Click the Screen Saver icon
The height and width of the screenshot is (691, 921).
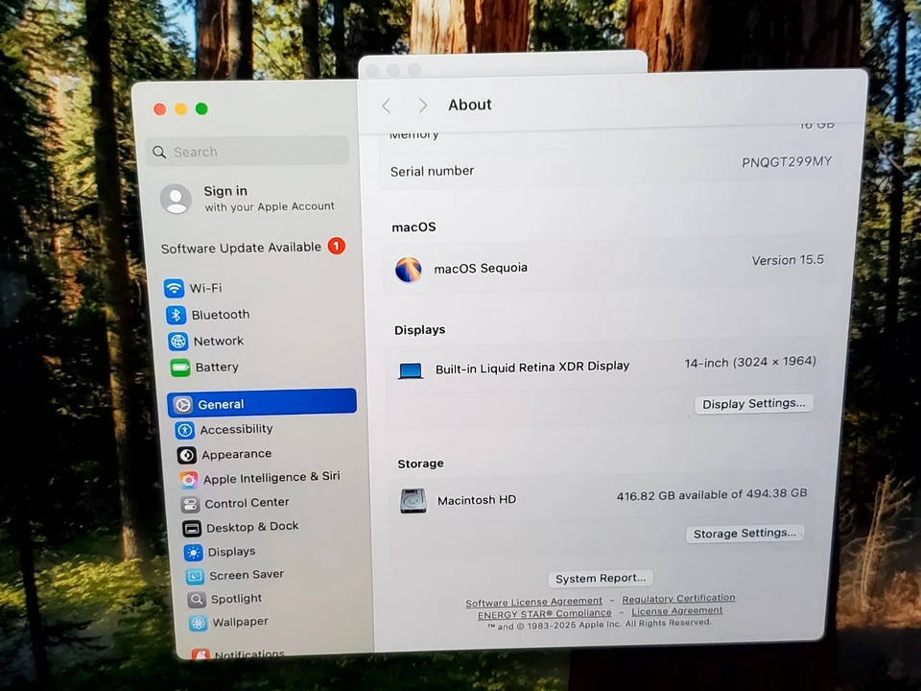(195, 576)
